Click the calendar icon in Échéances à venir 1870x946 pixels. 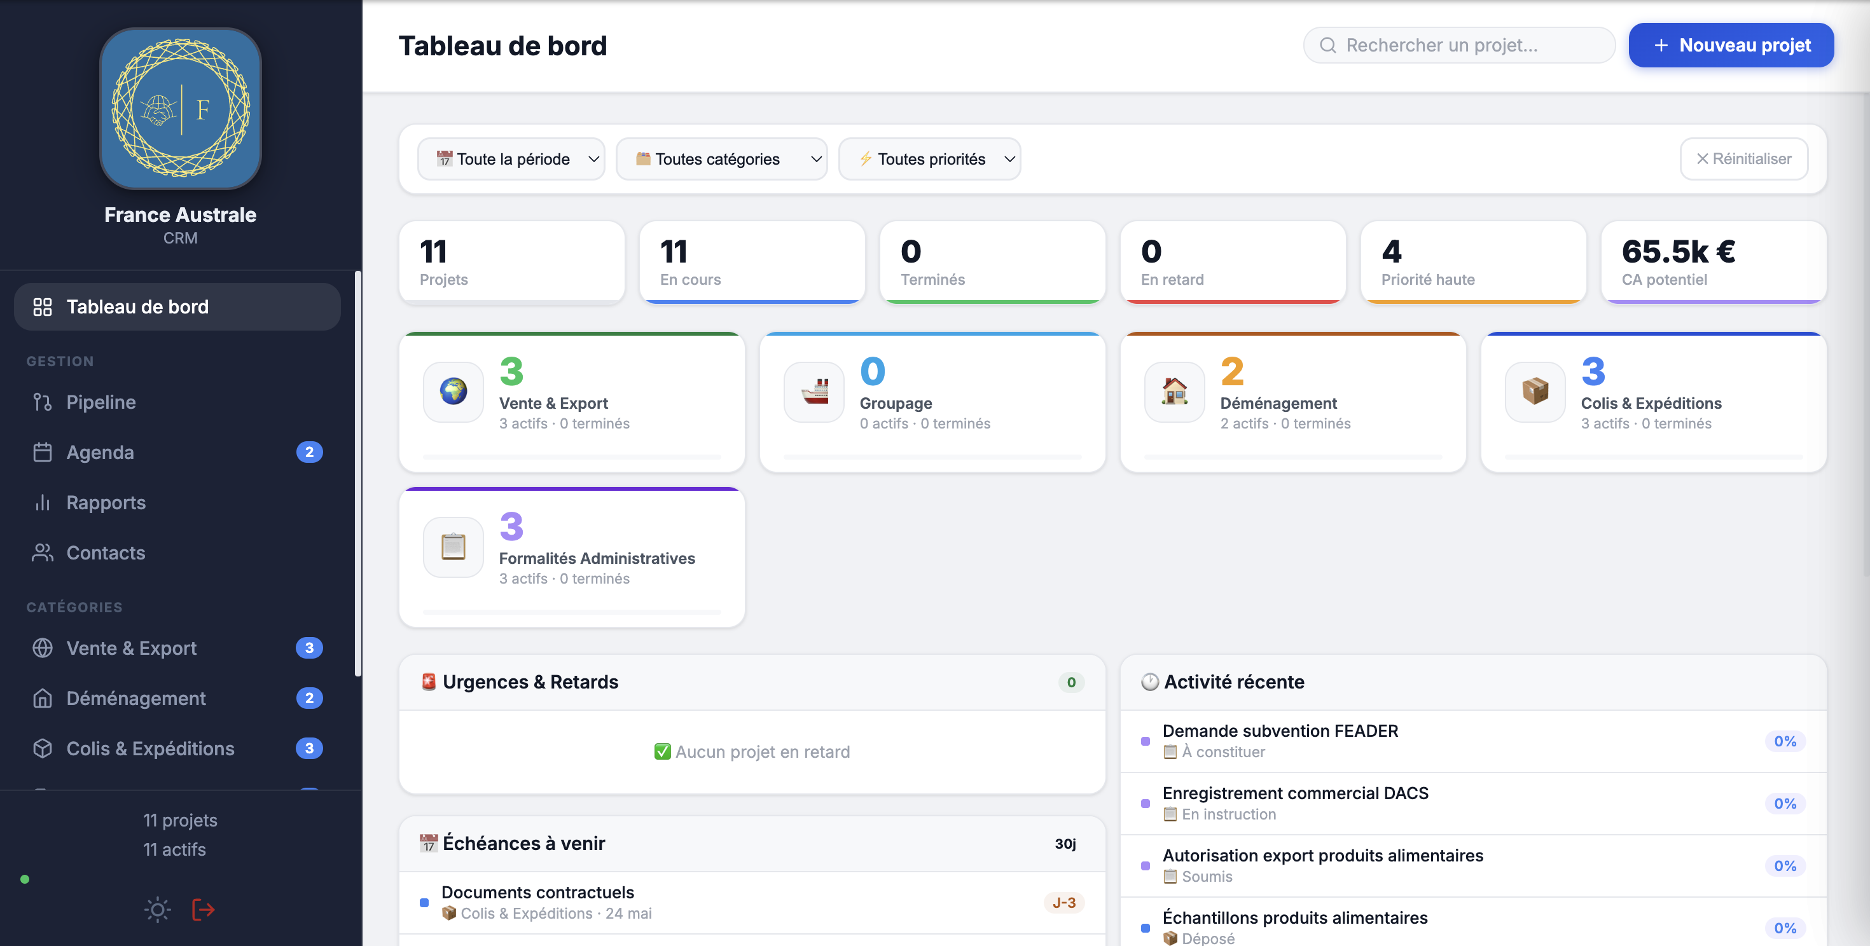429,843
